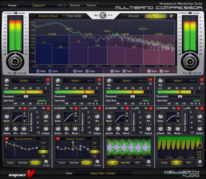Click next arrow beside Kick Accentuator 3
206x179 pixels.
44,139
